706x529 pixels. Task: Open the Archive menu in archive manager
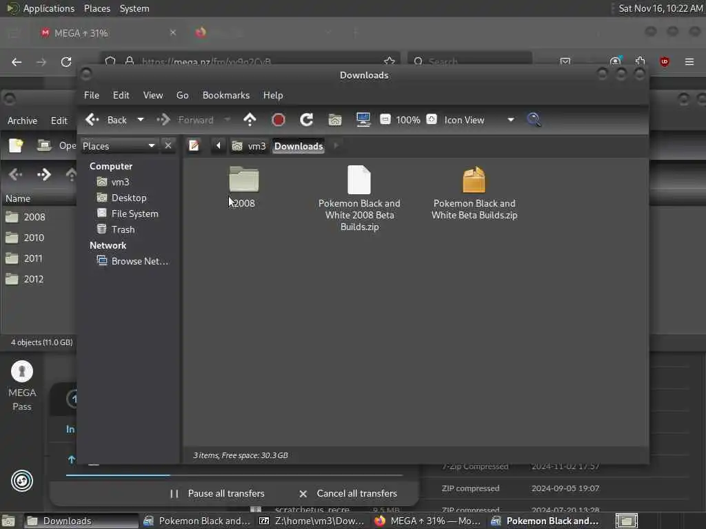click(23, 121)
